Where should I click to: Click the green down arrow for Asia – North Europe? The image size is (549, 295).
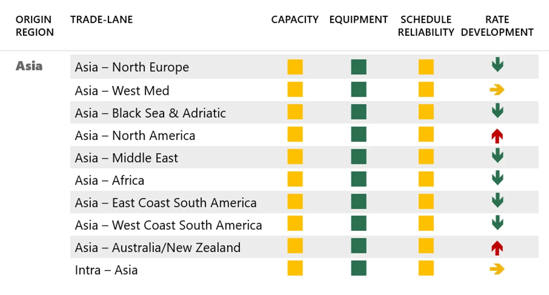497,65
